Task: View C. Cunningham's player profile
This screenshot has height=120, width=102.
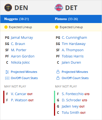Action: 74,38
